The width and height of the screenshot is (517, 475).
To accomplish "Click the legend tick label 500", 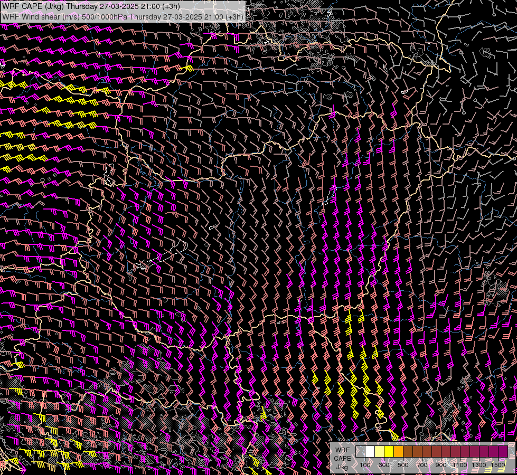I will pyautogui.click(x=403, y=465).
